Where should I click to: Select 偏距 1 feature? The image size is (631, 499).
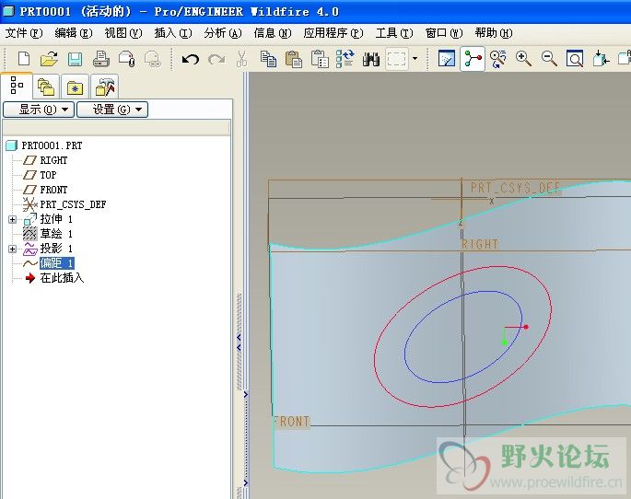(57, 263)
